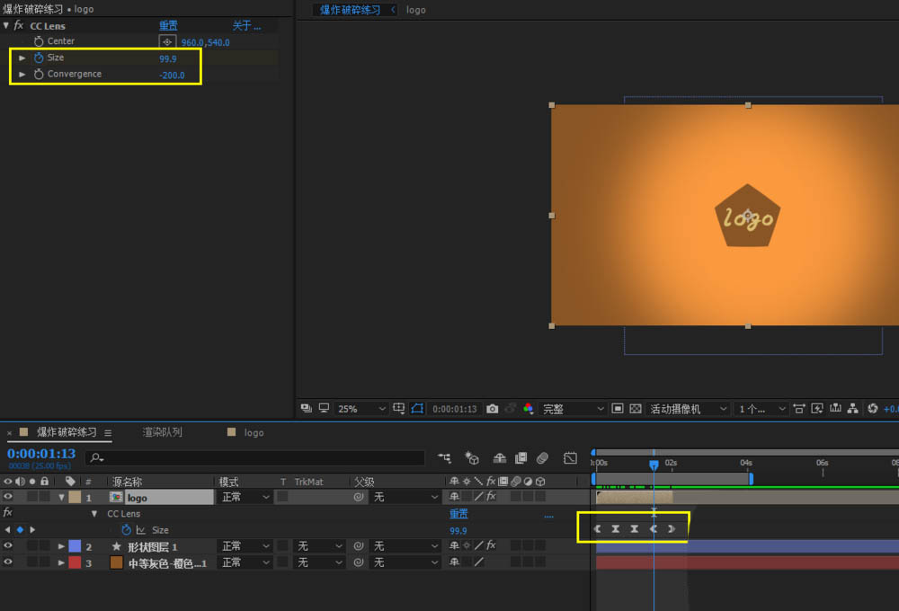Click 重置 to reset CC Lens effect
This screenshot has height=611, width=899.
click(168, 26)
